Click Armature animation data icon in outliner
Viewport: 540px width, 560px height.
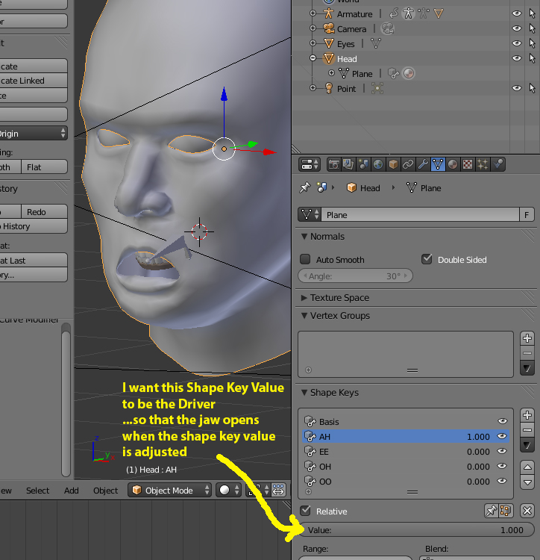[394, 14]
